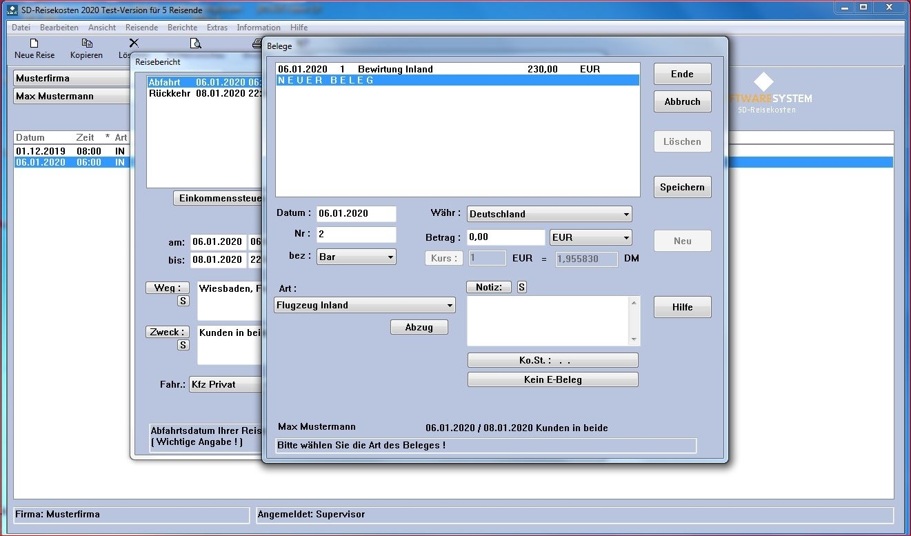Click the am date field in Reisebericht
The height and width of the screenshot is (536, 911).
[x=218, y=241]
